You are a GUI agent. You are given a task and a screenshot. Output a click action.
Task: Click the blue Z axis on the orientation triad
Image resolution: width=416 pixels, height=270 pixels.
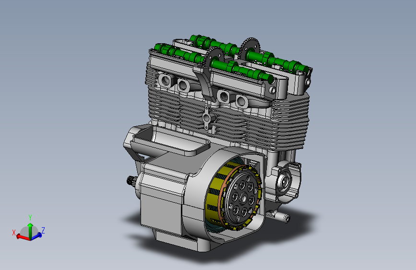(37, 236)
